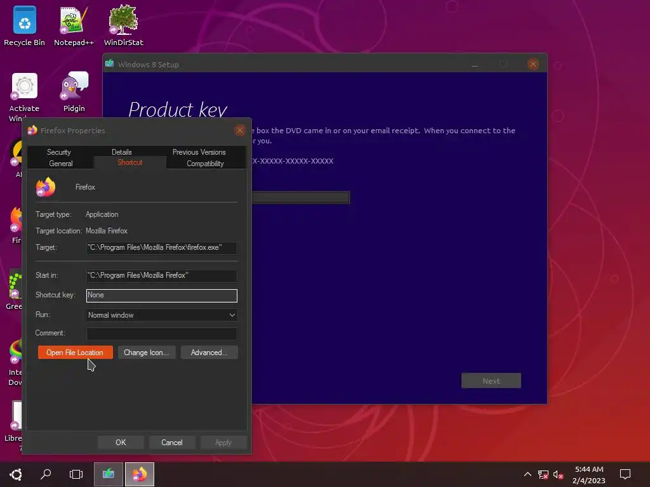The width and height of the screenshot is (650, 487).
Task: Click the Target path field
Action: 162,248
